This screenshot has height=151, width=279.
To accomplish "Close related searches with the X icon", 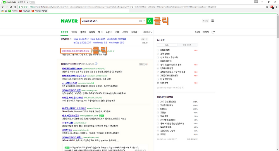I will click(147, 39).
